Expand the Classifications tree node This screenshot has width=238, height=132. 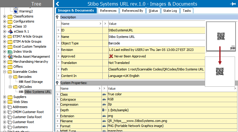click(5, 16)
